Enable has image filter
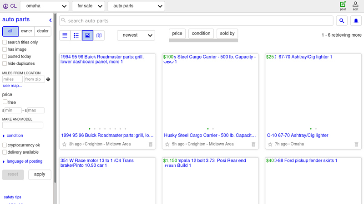Viewport: 364px width, 204px height. pos(5,49)
